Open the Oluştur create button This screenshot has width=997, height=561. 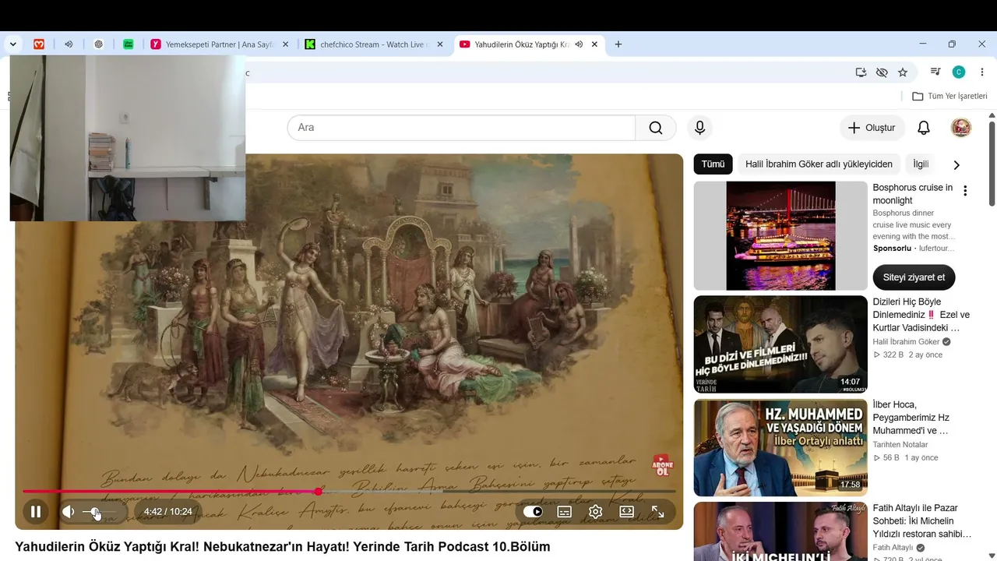(872, 128)
